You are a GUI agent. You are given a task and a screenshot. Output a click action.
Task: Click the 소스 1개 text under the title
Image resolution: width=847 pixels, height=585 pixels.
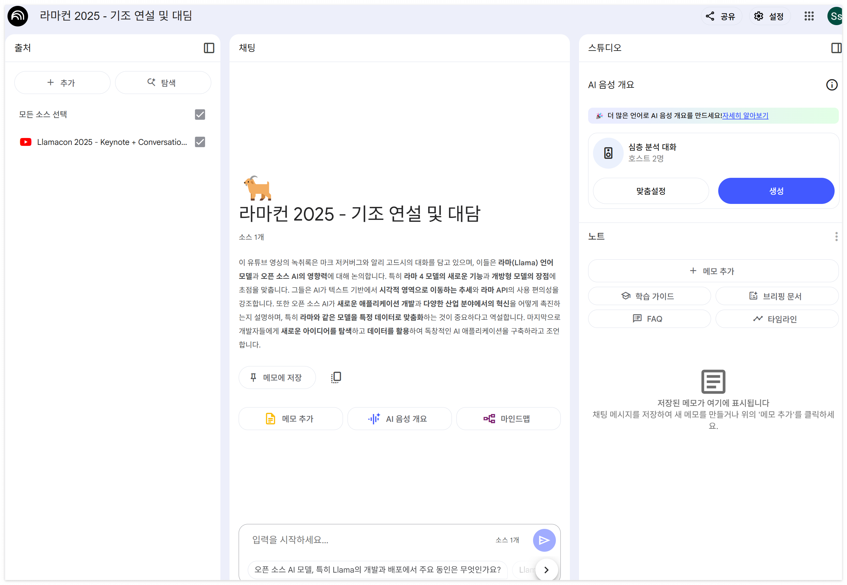coord(251,237)
